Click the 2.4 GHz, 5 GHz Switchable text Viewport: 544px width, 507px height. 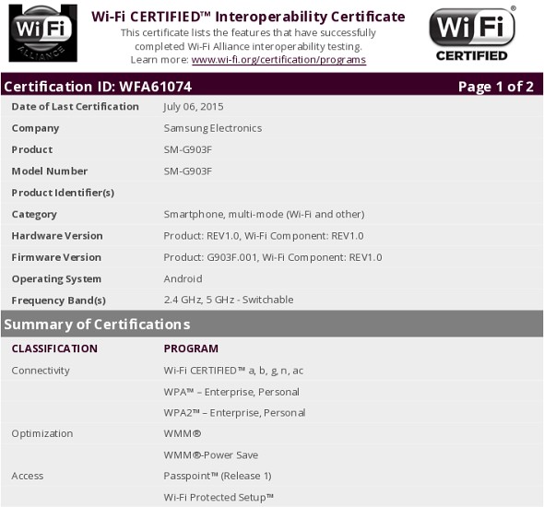229,300
